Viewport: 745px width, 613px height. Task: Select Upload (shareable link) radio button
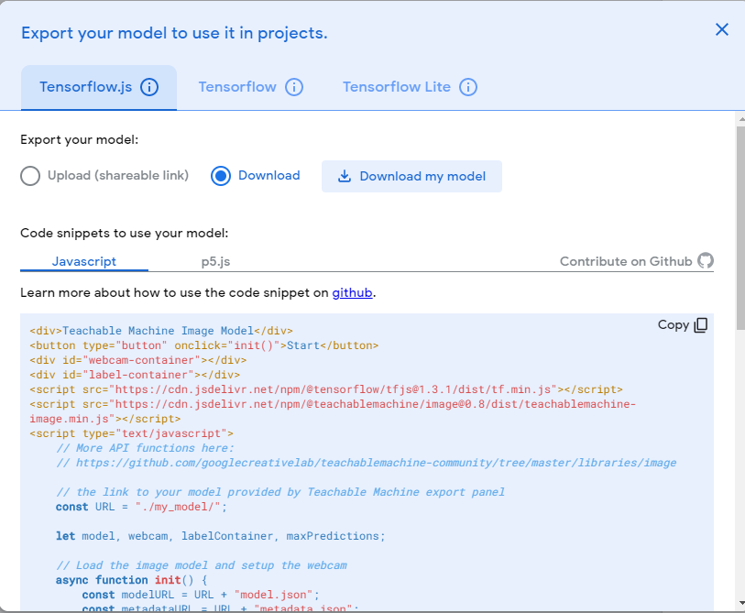[x=30, y=176]
